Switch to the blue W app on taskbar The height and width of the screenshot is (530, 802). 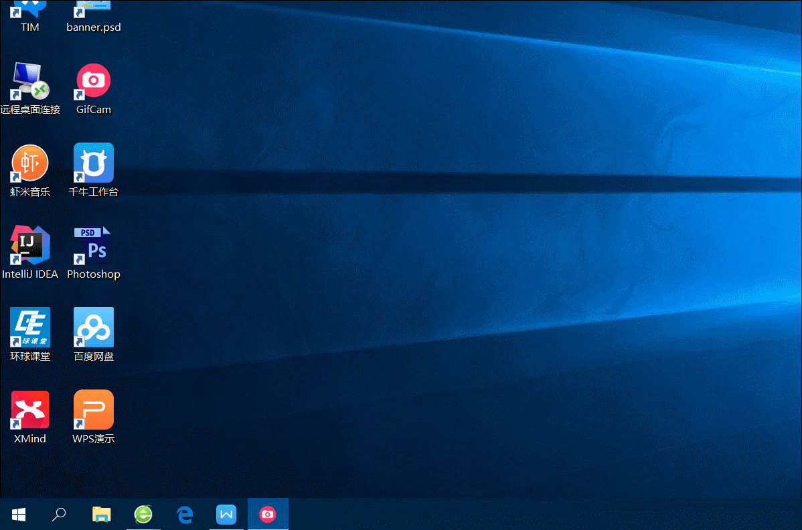click(226, 514)
